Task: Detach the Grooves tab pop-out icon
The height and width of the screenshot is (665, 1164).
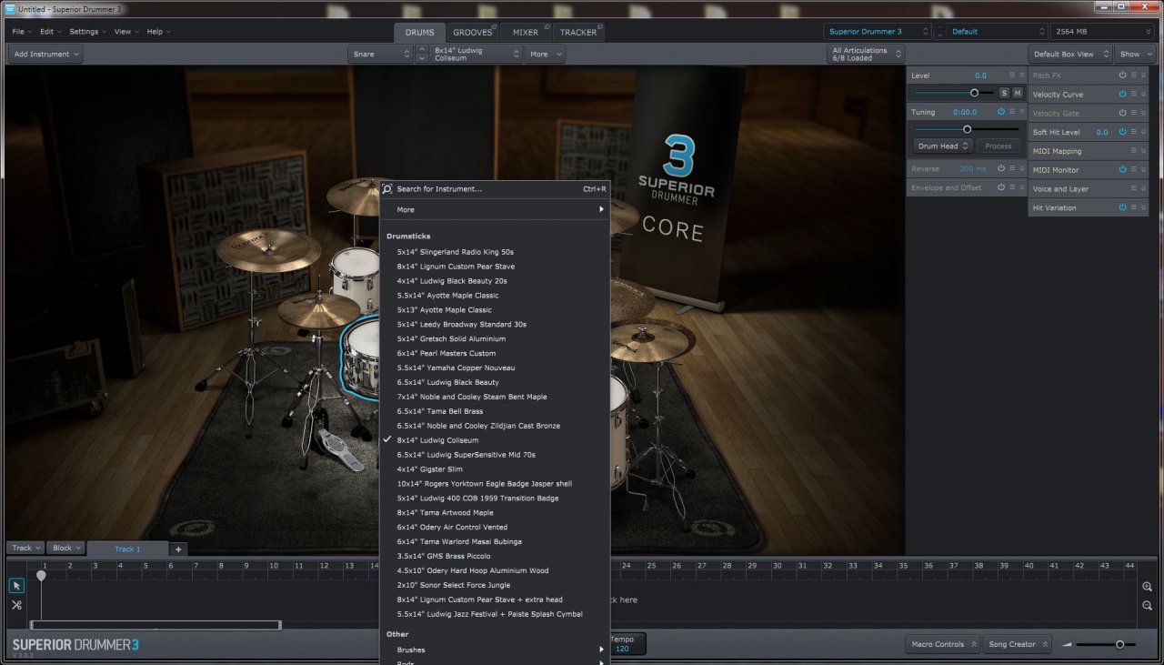Action: [494, 26]
